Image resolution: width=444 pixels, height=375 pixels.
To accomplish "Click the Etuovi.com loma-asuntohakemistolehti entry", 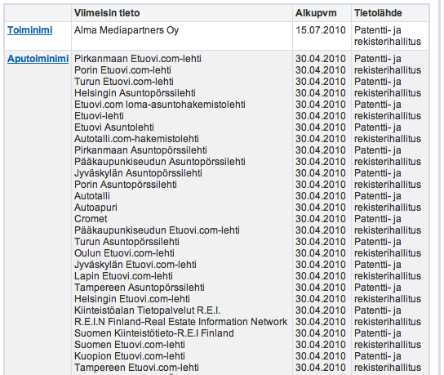I will 160,105.
